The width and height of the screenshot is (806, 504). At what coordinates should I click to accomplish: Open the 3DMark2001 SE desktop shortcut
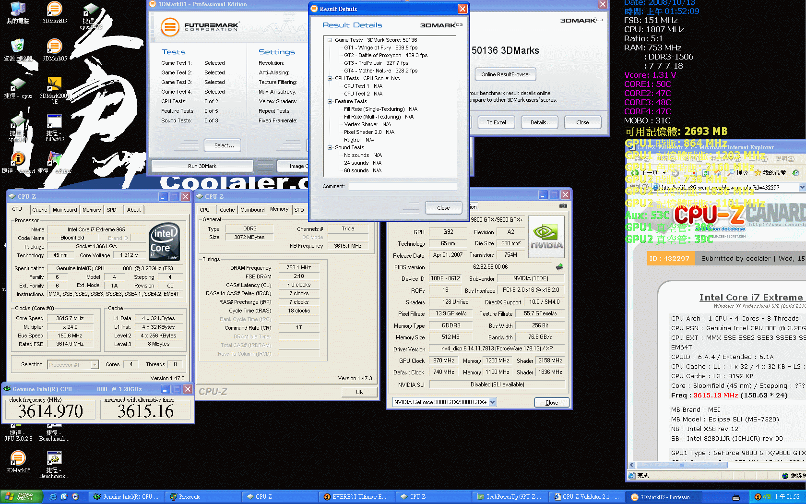click(x=54, y=90)
